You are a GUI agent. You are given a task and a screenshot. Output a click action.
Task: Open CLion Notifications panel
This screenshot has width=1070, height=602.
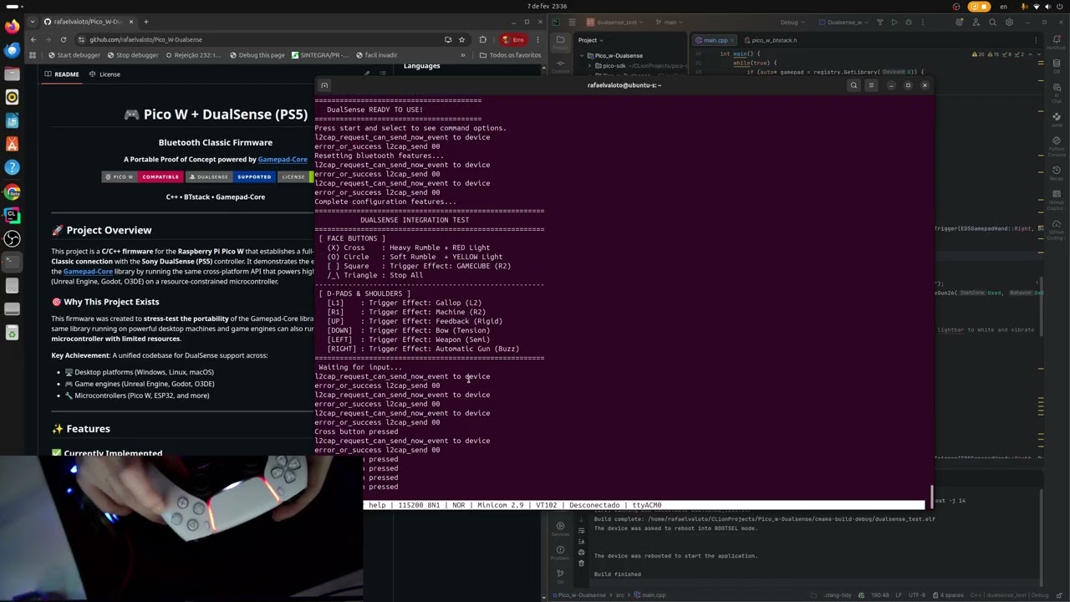click(1057, 42)
